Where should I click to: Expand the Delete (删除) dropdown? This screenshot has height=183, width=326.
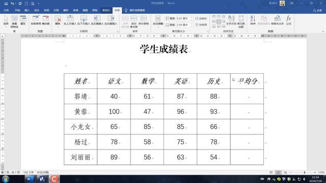click(x=58, y=21)
